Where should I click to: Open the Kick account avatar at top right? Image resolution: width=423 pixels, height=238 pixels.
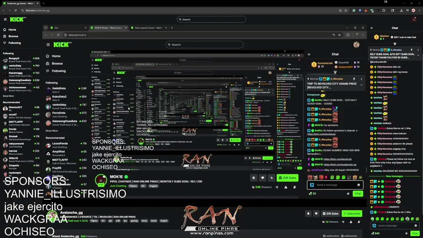pos(414,20)
